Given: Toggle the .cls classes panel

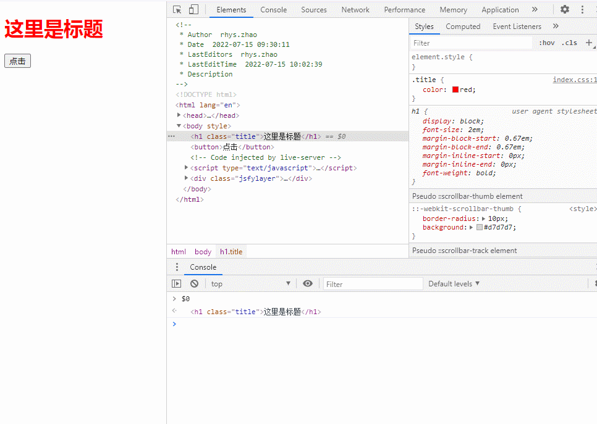Looking at the screenshot, I should [570, 43].
